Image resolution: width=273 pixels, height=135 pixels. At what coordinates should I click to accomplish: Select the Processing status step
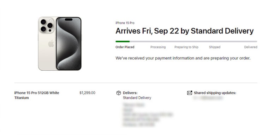tap(158, 47)
